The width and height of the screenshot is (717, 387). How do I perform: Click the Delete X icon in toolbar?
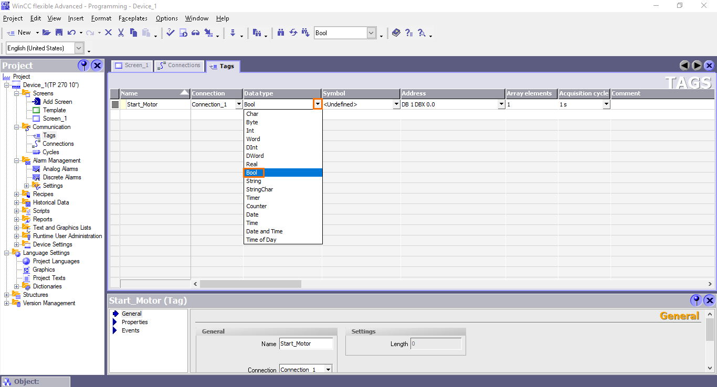[x=108, y=33]
